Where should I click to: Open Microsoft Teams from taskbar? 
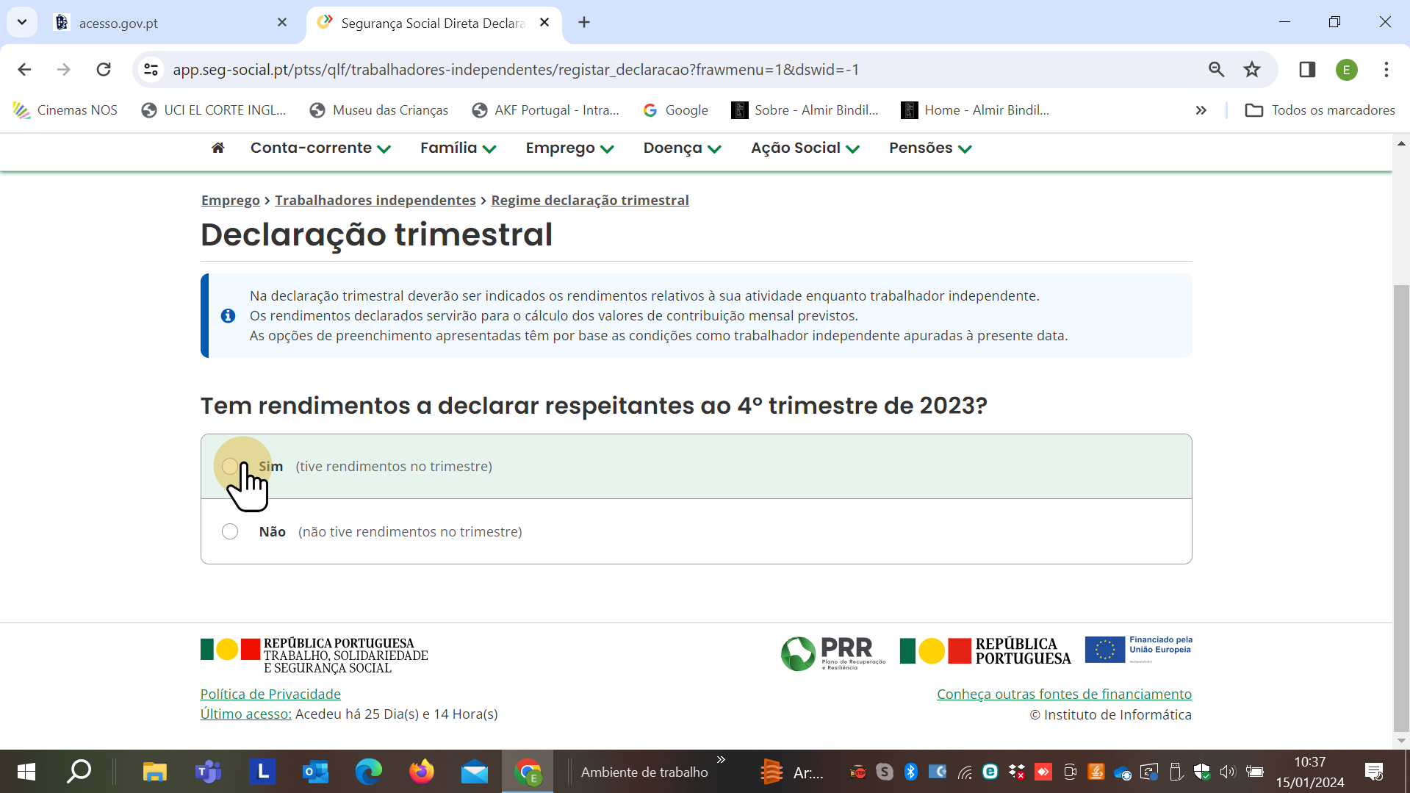pos(209,772)
